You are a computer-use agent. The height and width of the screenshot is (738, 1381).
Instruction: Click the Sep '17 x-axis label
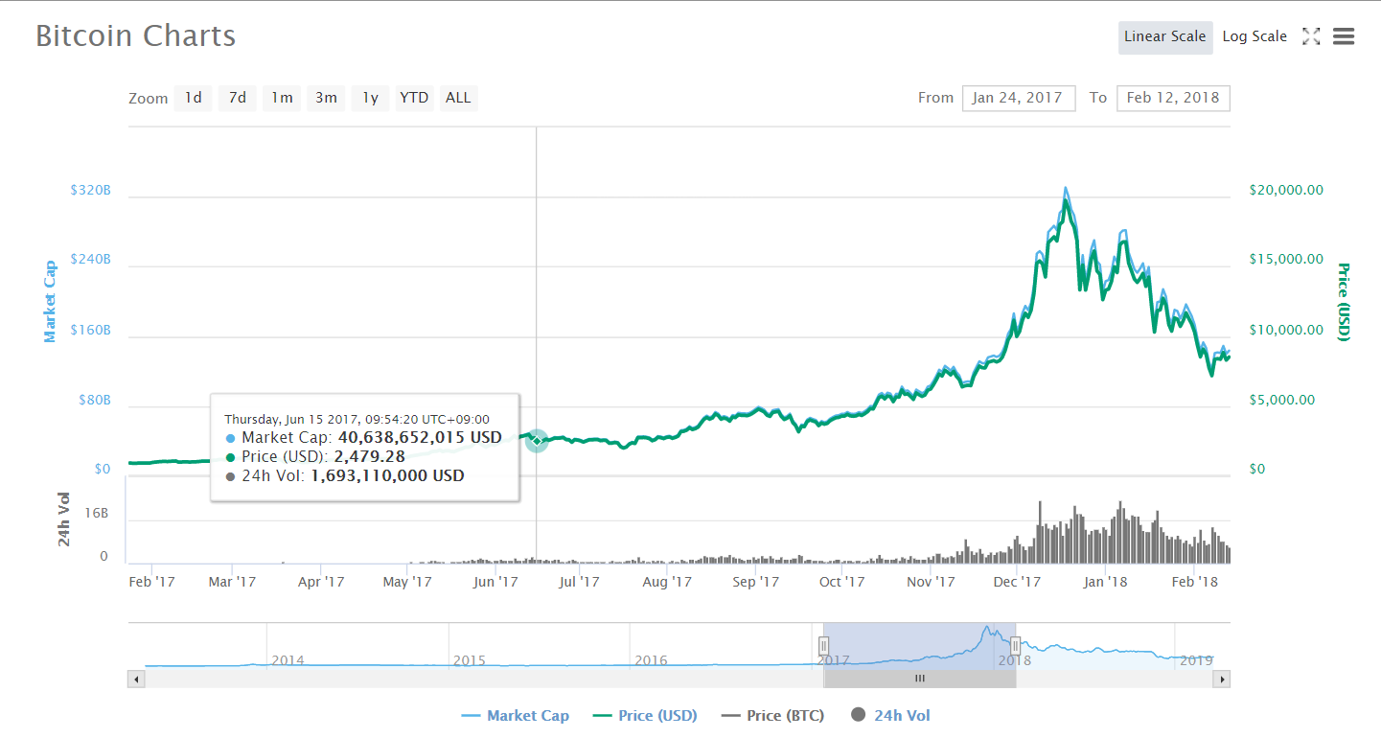755,582
